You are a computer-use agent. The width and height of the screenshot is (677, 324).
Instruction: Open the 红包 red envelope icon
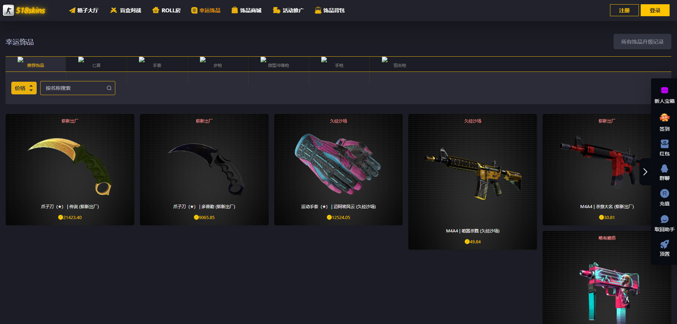pyautogui.click(x=664, y=144)
